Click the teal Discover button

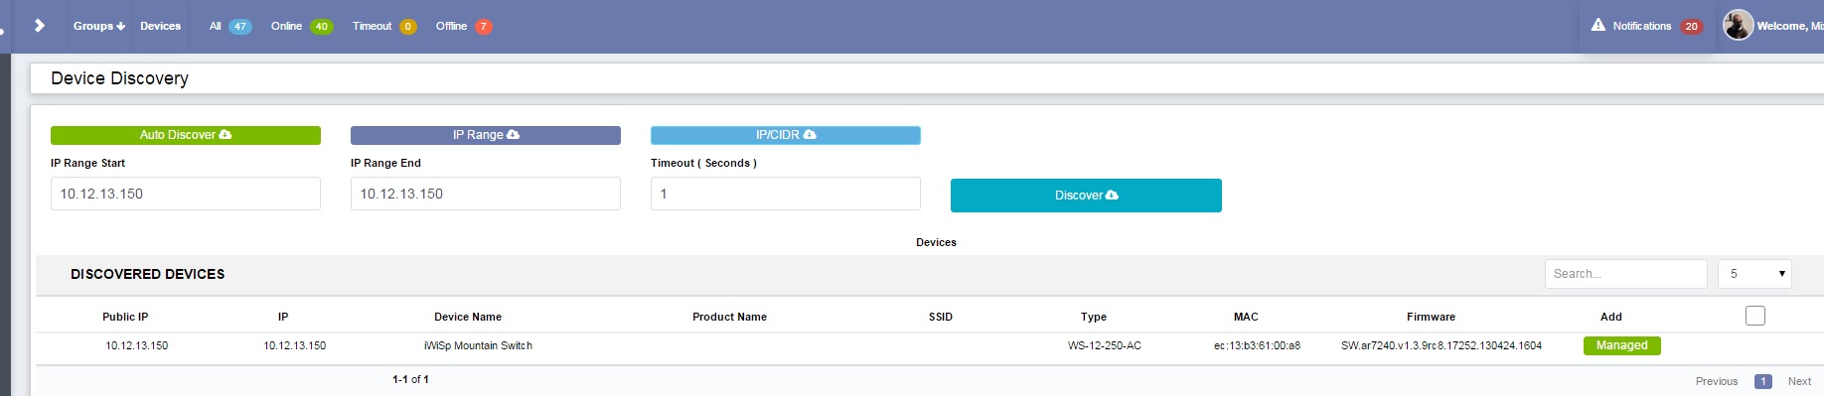pos(1086,196)
